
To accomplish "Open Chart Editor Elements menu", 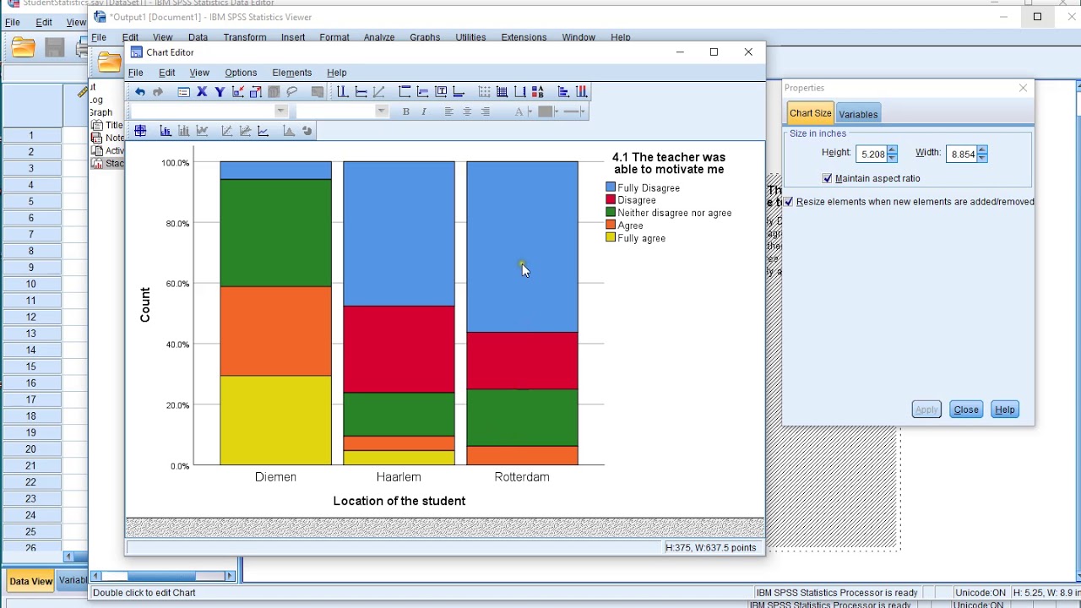I will tap(292, 73).
